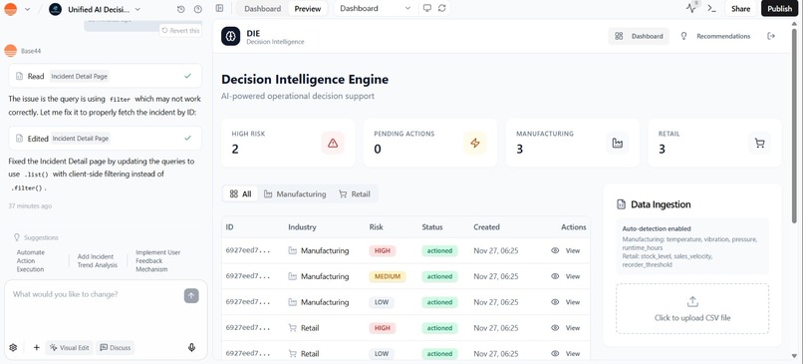Click the Risk column header
The image size is (803, 364).
click(x=376, y=227)
